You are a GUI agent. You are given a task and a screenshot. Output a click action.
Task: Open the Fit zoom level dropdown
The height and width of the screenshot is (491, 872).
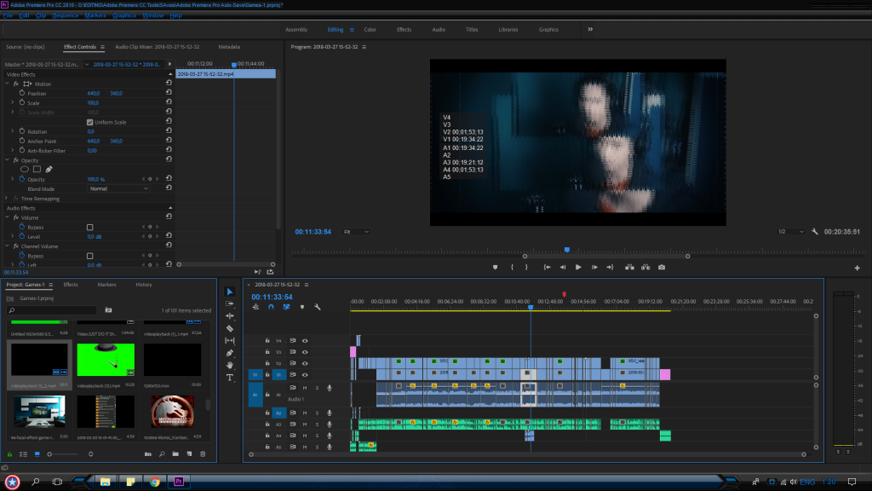pyautogui.click(x=356, y=232)
